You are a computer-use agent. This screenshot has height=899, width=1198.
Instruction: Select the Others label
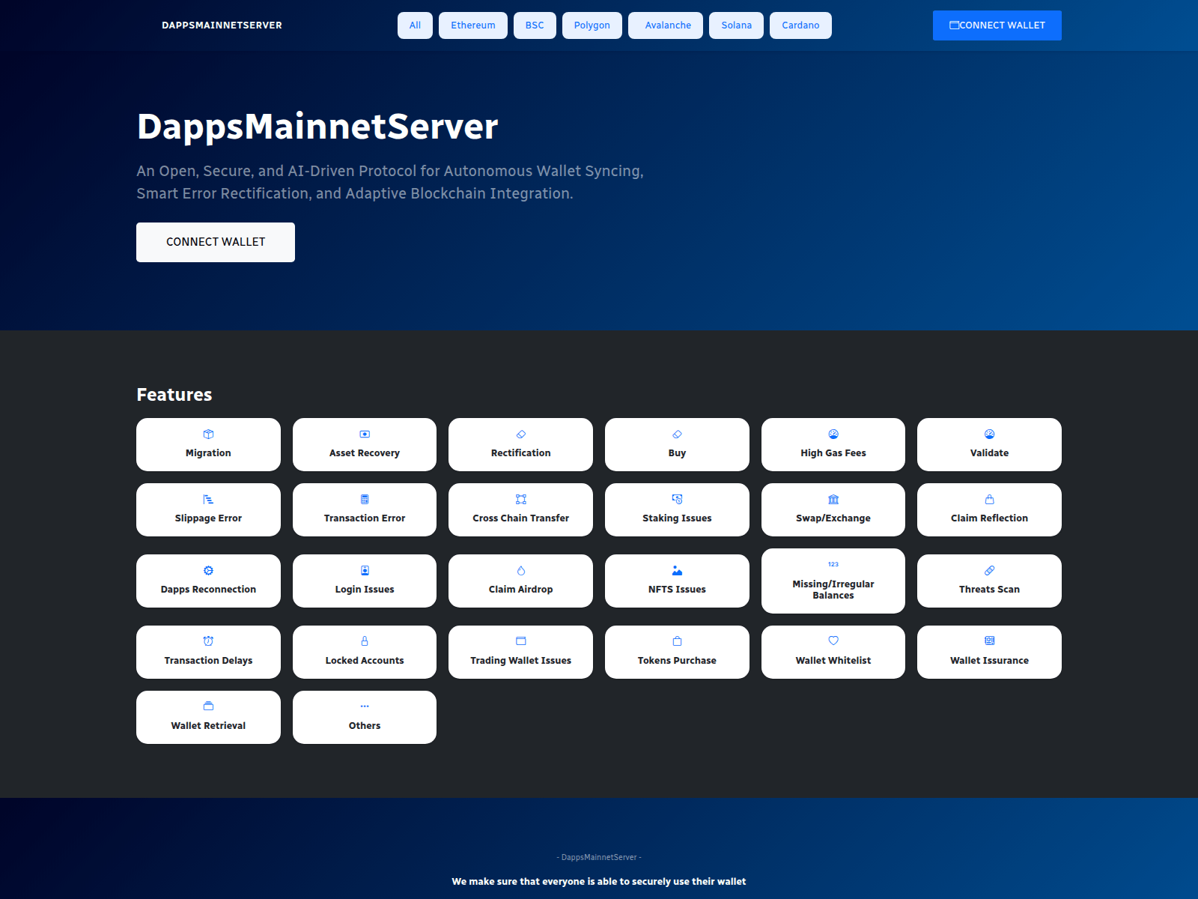(x=365, y=726)
